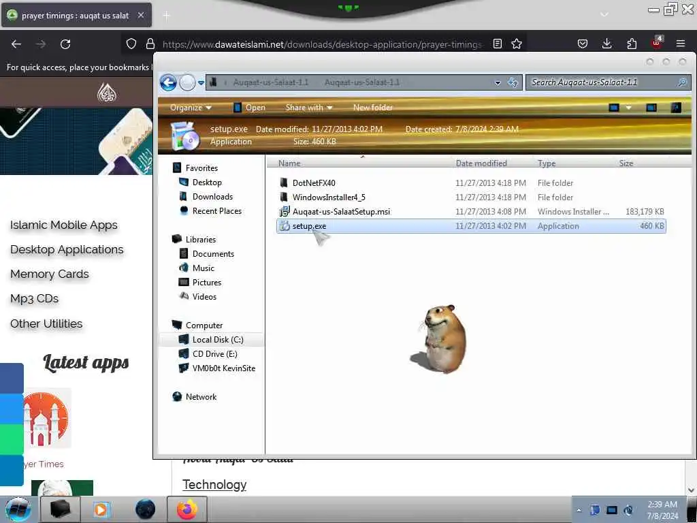Click Firefox icon in taskbar

click(x=187, y=509)
